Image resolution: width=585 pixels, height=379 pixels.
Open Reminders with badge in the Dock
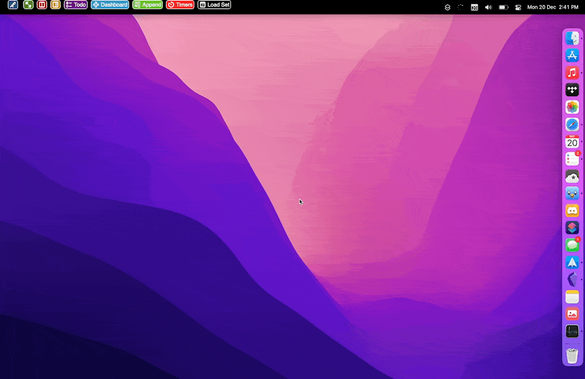click(x=572, y=159)
